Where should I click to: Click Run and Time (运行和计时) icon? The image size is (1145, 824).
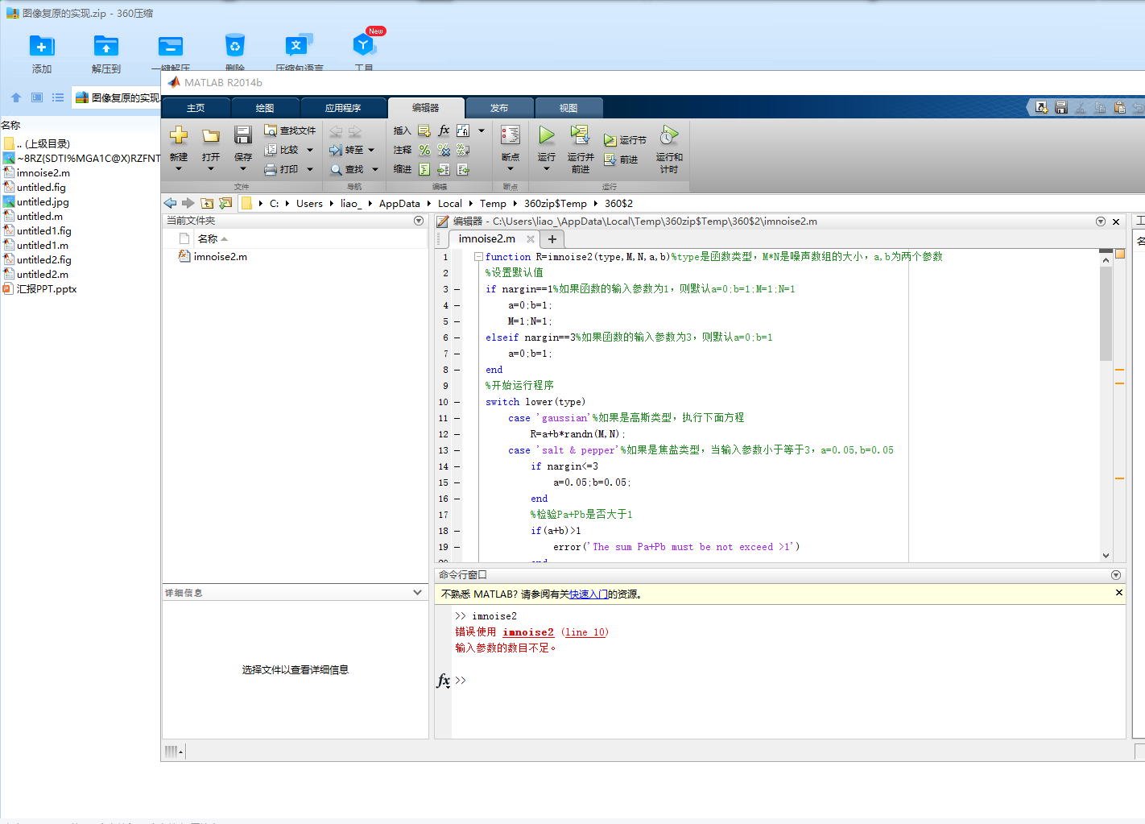click(x=668, y=135)
